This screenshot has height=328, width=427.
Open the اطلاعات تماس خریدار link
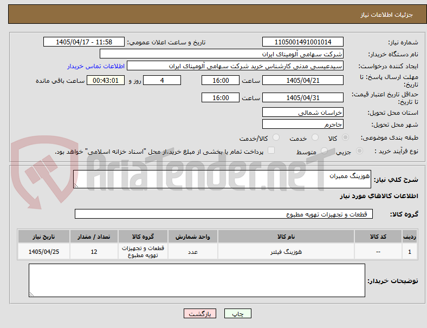coord(96,66)
